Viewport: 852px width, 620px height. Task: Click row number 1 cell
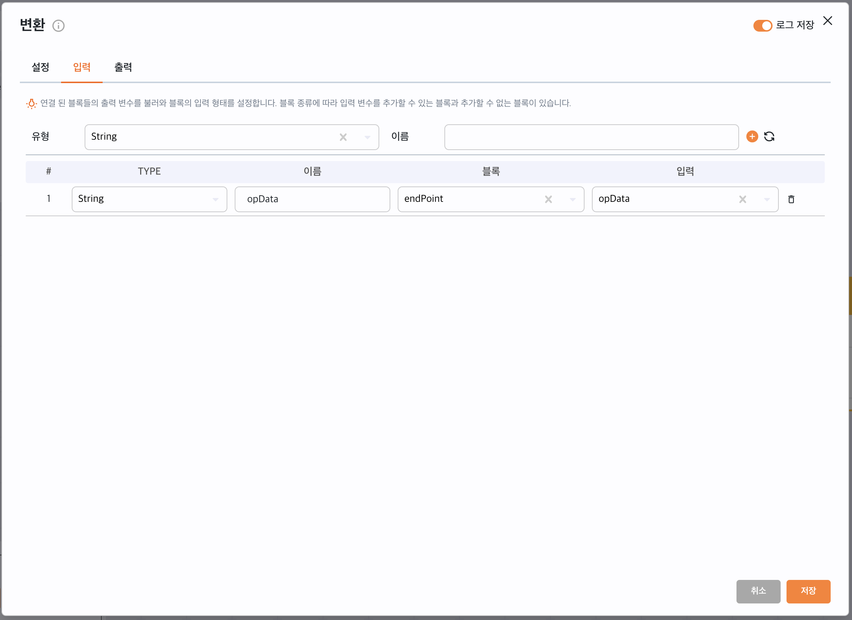click(49, 198)
